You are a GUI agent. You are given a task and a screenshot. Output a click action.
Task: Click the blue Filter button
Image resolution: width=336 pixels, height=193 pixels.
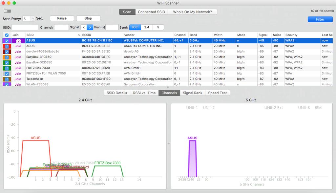pos(320,19)
